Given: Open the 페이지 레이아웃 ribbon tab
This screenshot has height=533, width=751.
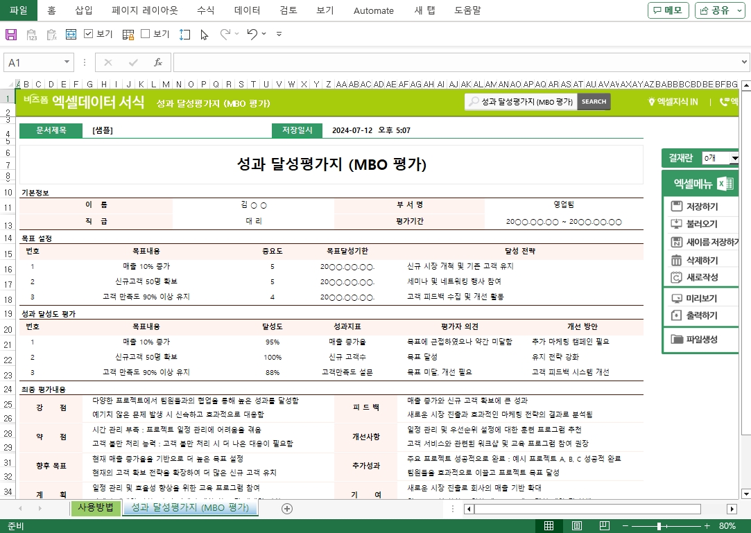Looking at the screenshot, I should point(144,10).
